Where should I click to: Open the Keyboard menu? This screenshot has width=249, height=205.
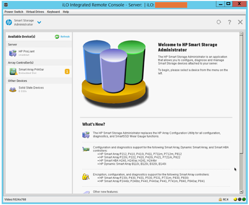coord(53,12)
